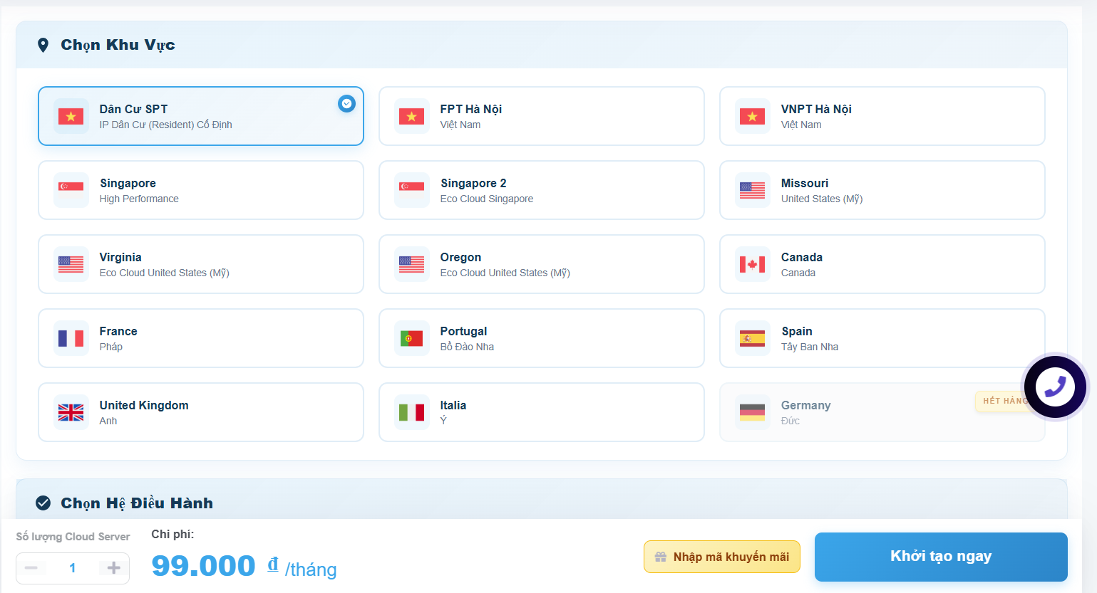Viewport: 1097px width, 593px height.
Task: Click the location pin icon beside Chọn Khu Vực
Action: tap(43, 44)
